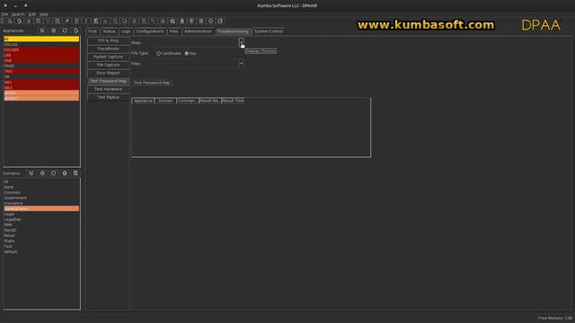
Task: Run the Test Password Map action button
Action: [152, 83]
